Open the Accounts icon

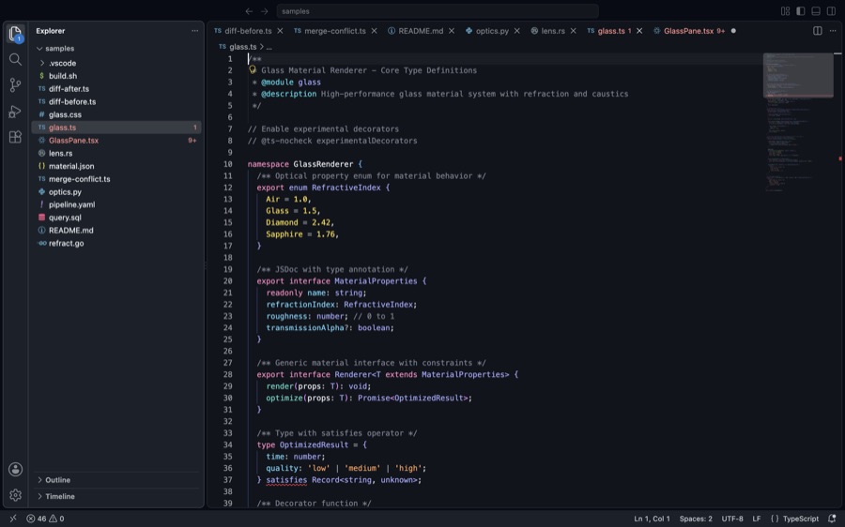(x=15, y=469)
